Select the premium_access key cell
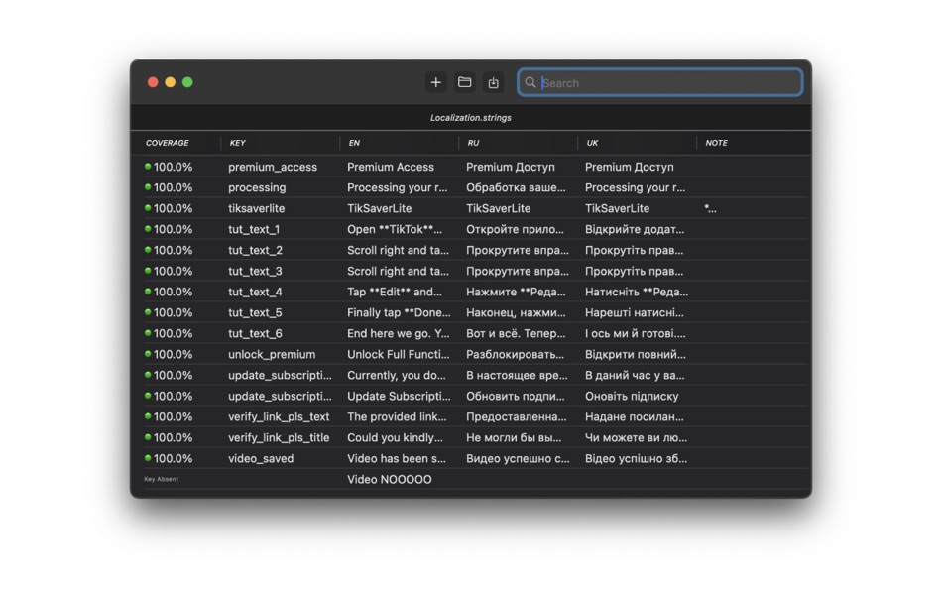Image resolution: width=942 pixels, height=589 pixels. 272,168
